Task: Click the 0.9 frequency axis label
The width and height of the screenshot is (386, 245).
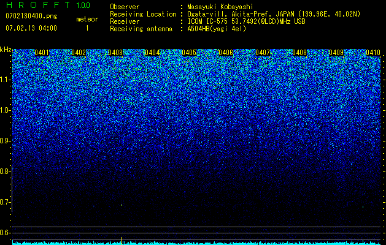Action: [x=4, y=141]
